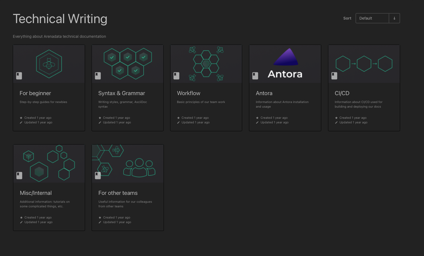Screen dimensions: 424x256
Task: Click 'Created 1 year ago' on CI/CD card
Action: coord(353,118)
